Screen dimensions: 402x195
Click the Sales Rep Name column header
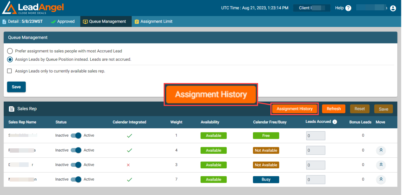point(22,122)
